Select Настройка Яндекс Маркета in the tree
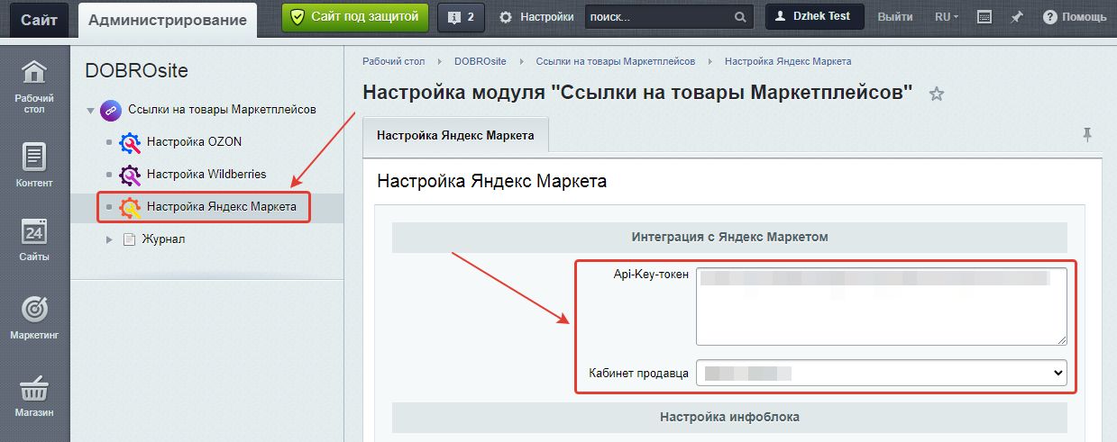The height and width of the screenshot is (442, 1117). (x=222, y=207)
